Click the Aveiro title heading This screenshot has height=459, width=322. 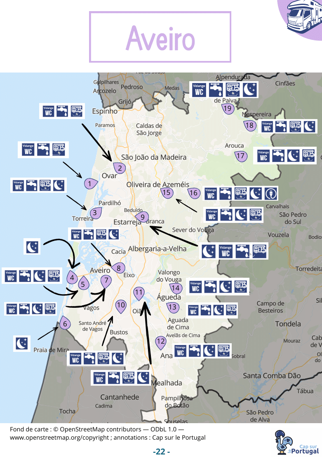pyautogui.click(x=160, y=37)
